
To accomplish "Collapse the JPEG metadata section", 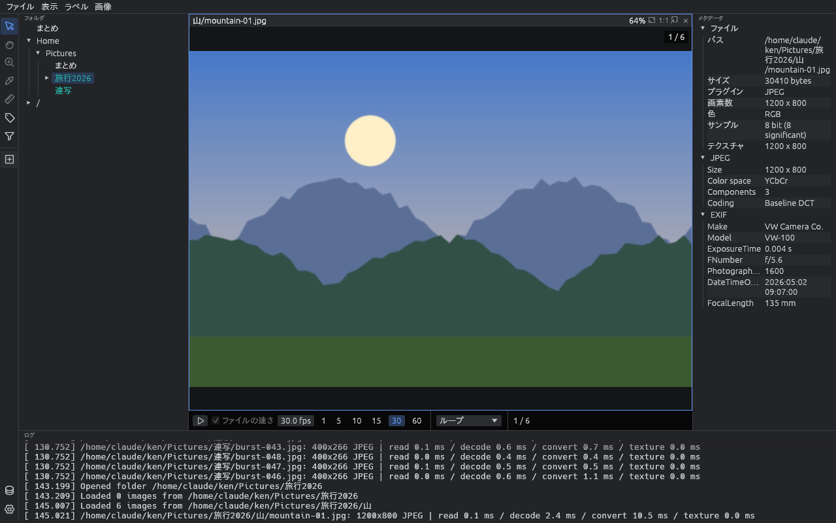I will pyautogui.click(x=703, y=158).
